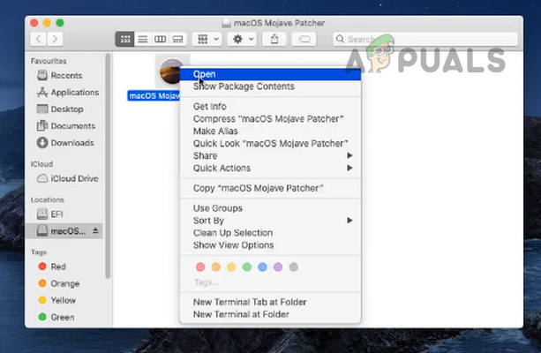Open Documents in the sidebar
Image resolution: width=541 pixels, height=353 pixels.
(66, 126)
